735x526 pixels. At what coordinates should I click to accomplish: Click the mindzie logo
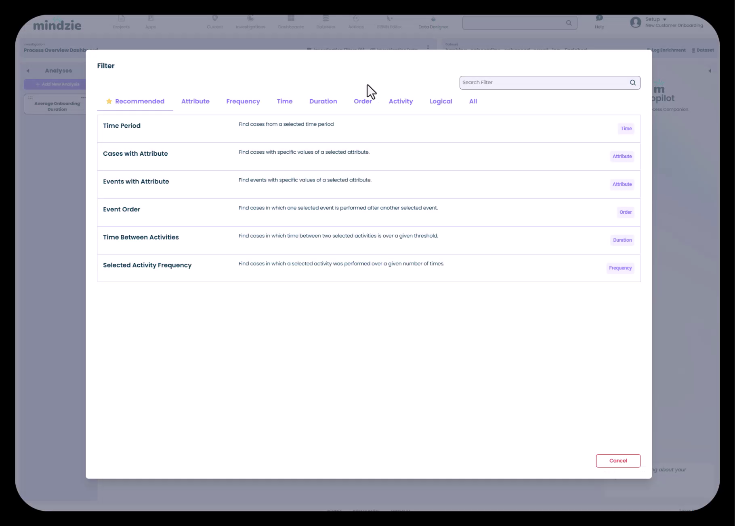[x=57, y=25]
